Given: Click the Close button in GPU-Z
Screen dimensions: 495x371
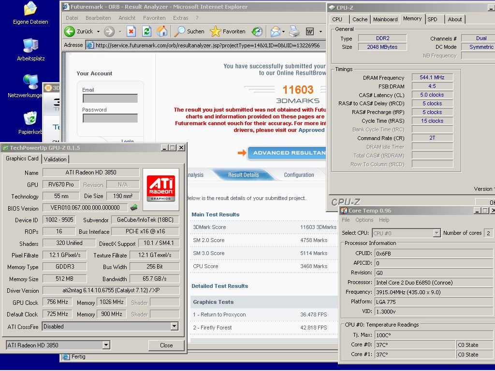Looking at the screenshot, I should pos(166,345).
